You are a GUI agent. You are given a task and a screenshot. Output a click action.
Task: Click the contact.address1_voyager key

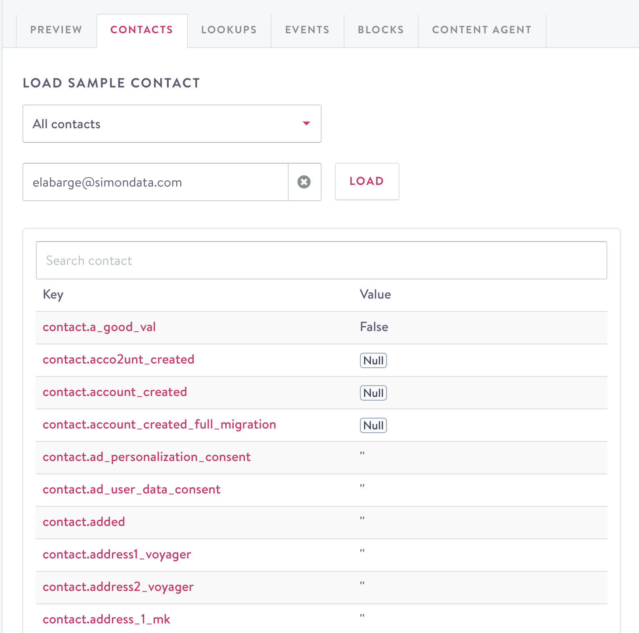[117, 555]
